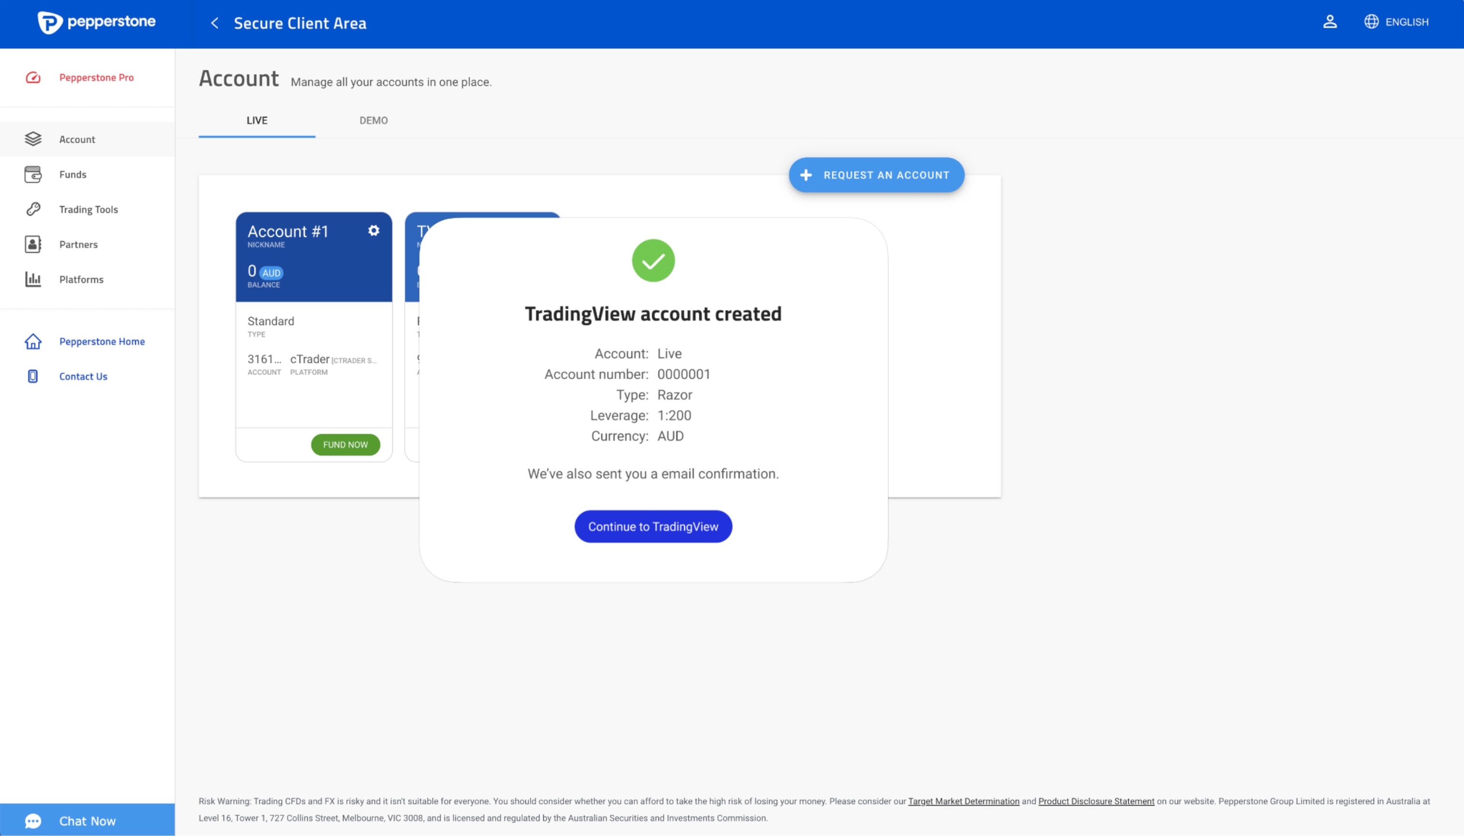1464x836 pixels.
Task: Open Partners in sidebar menu
Action: click(79, 245)
